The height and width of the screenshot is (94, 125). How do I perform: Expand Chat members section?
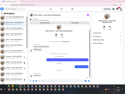point(107,36)
